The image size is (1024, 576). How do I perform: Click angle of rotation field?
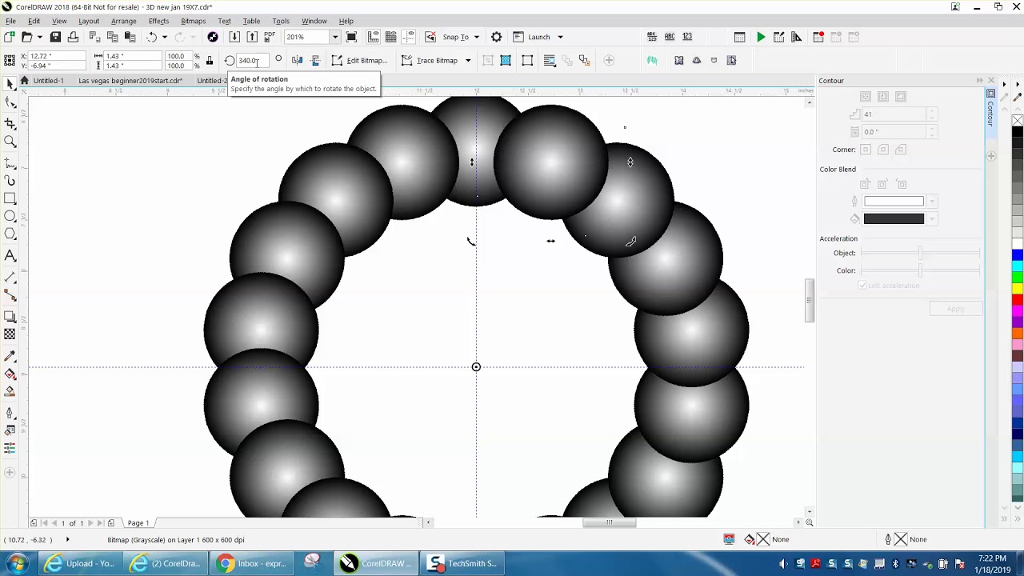coord(252,60)
